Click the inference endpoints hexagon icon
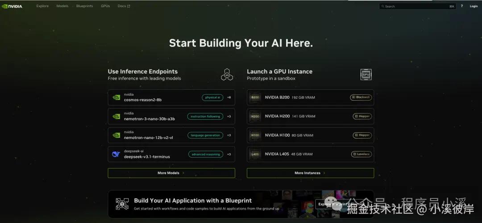This screenshot has height=223, width=482. click(227, 75)
